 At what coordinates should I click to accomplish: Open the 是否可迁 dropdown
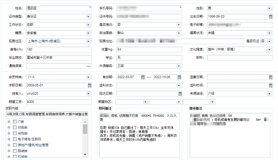click(269, 41)
